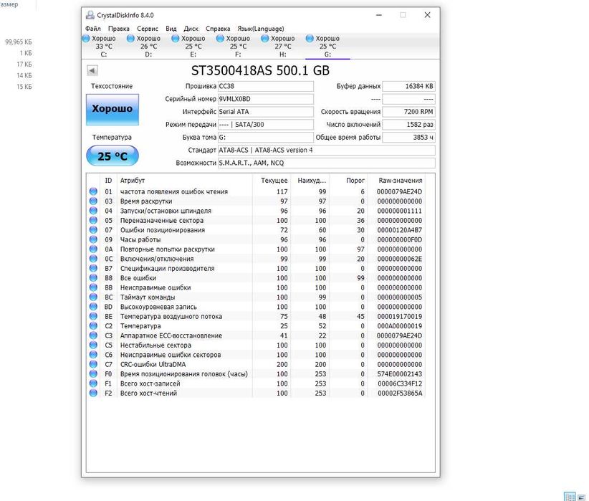The width and height of the screenshot is (589, 501).
Task: Click status orb for attribute C2
Action: (94, 326)
